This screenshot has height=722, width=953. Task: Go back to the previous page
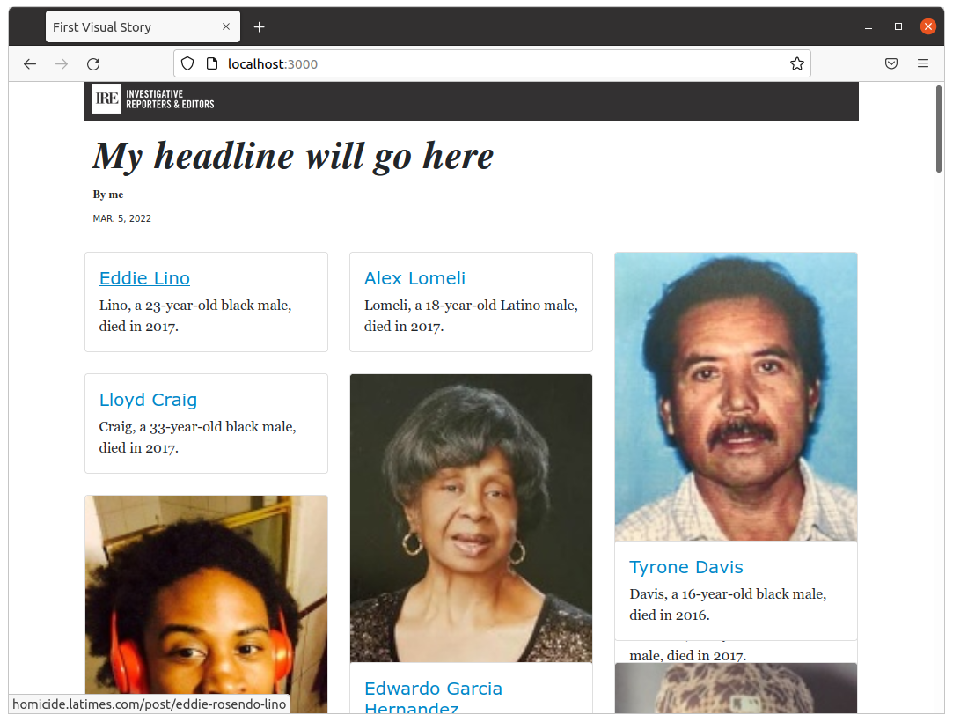(x=30, y=64)
